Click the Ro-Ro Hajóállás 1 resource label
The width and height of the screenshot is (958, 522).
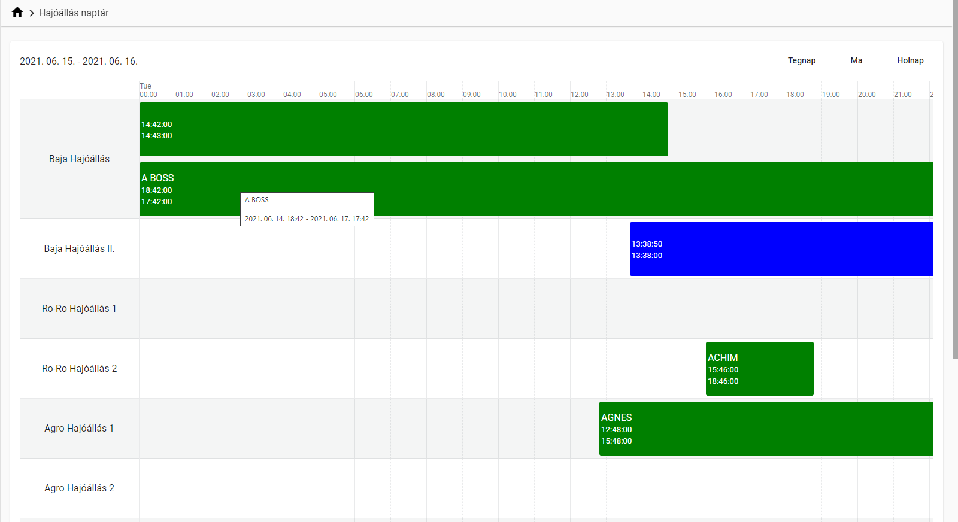(79, 309)
